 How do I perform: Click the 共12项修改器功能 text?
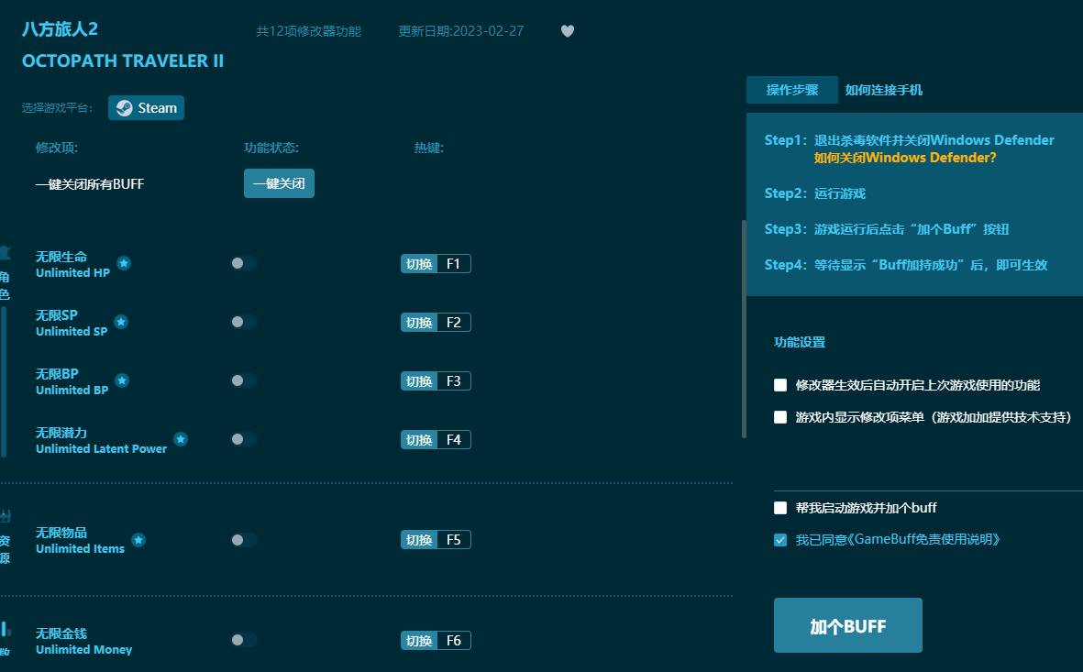(308, 31)
